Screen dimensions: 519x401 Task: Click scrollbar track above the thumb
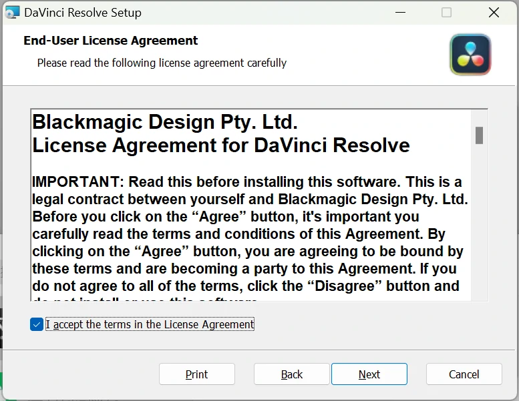pos(479,117)
